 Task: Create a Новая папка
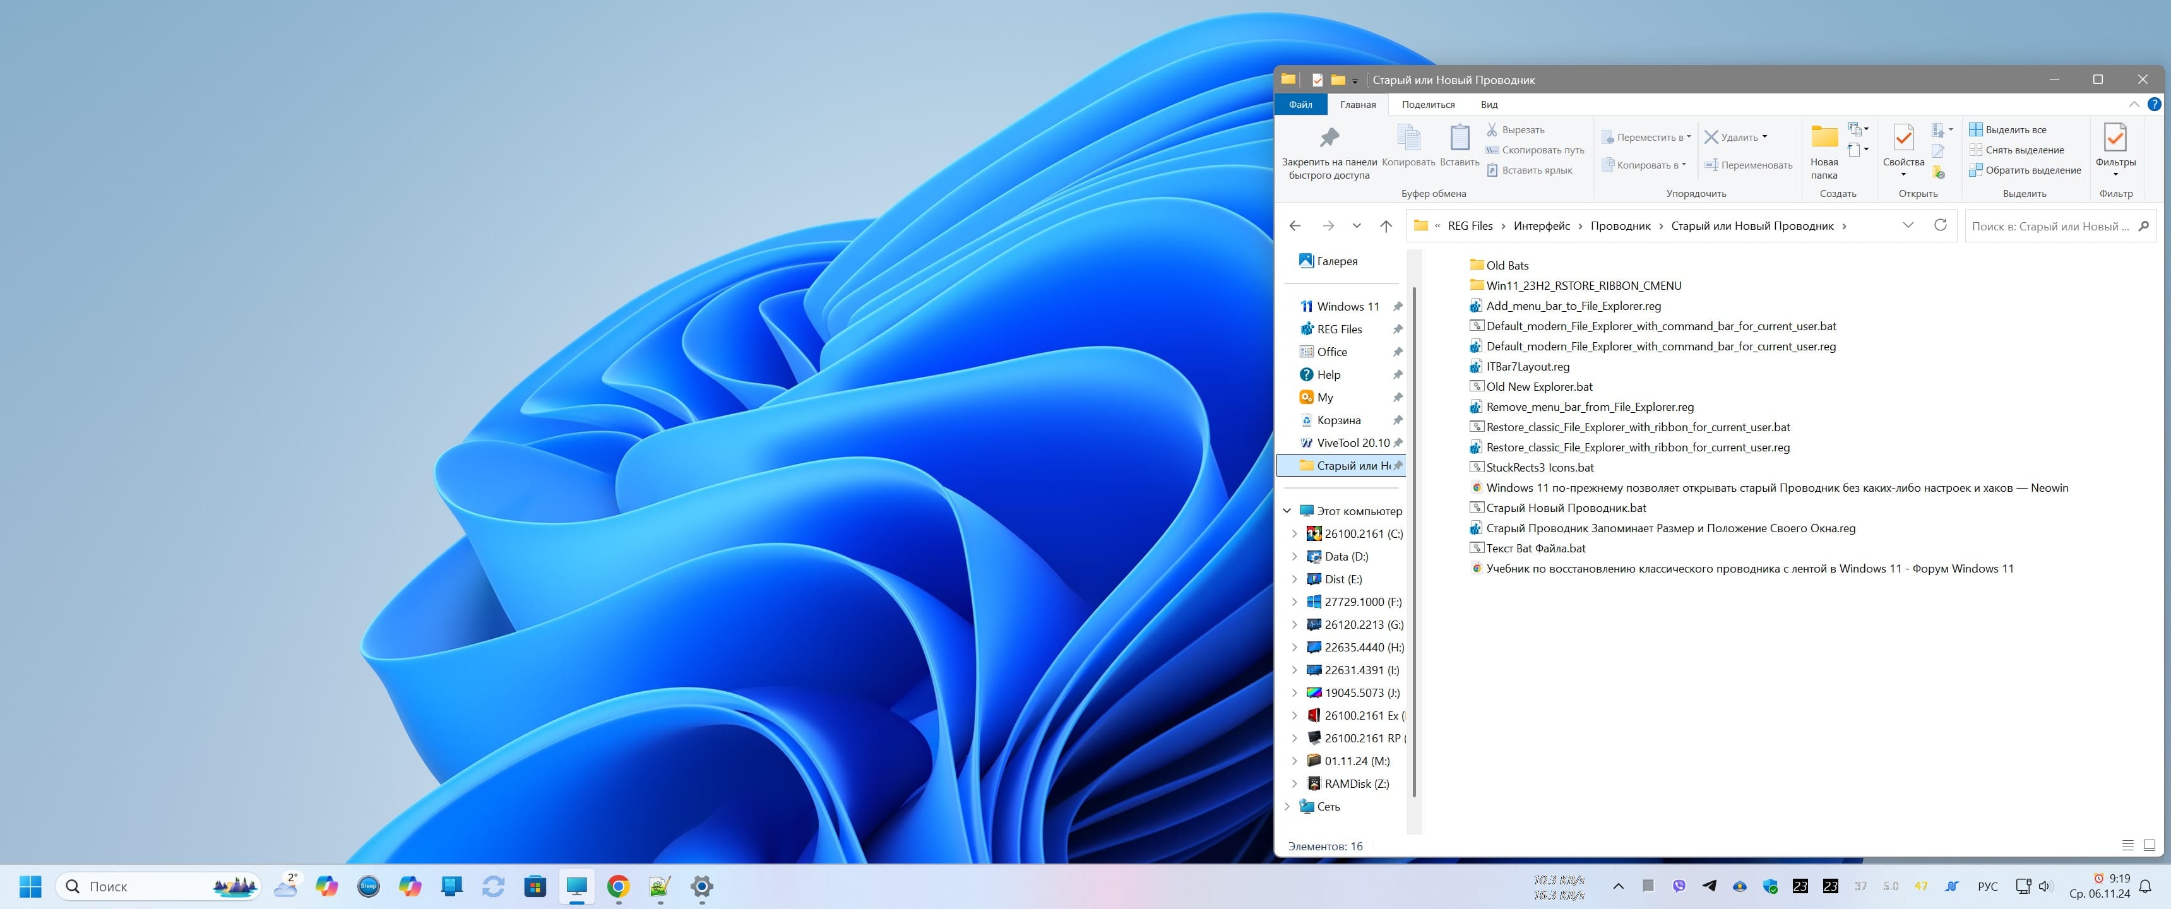1824,151
